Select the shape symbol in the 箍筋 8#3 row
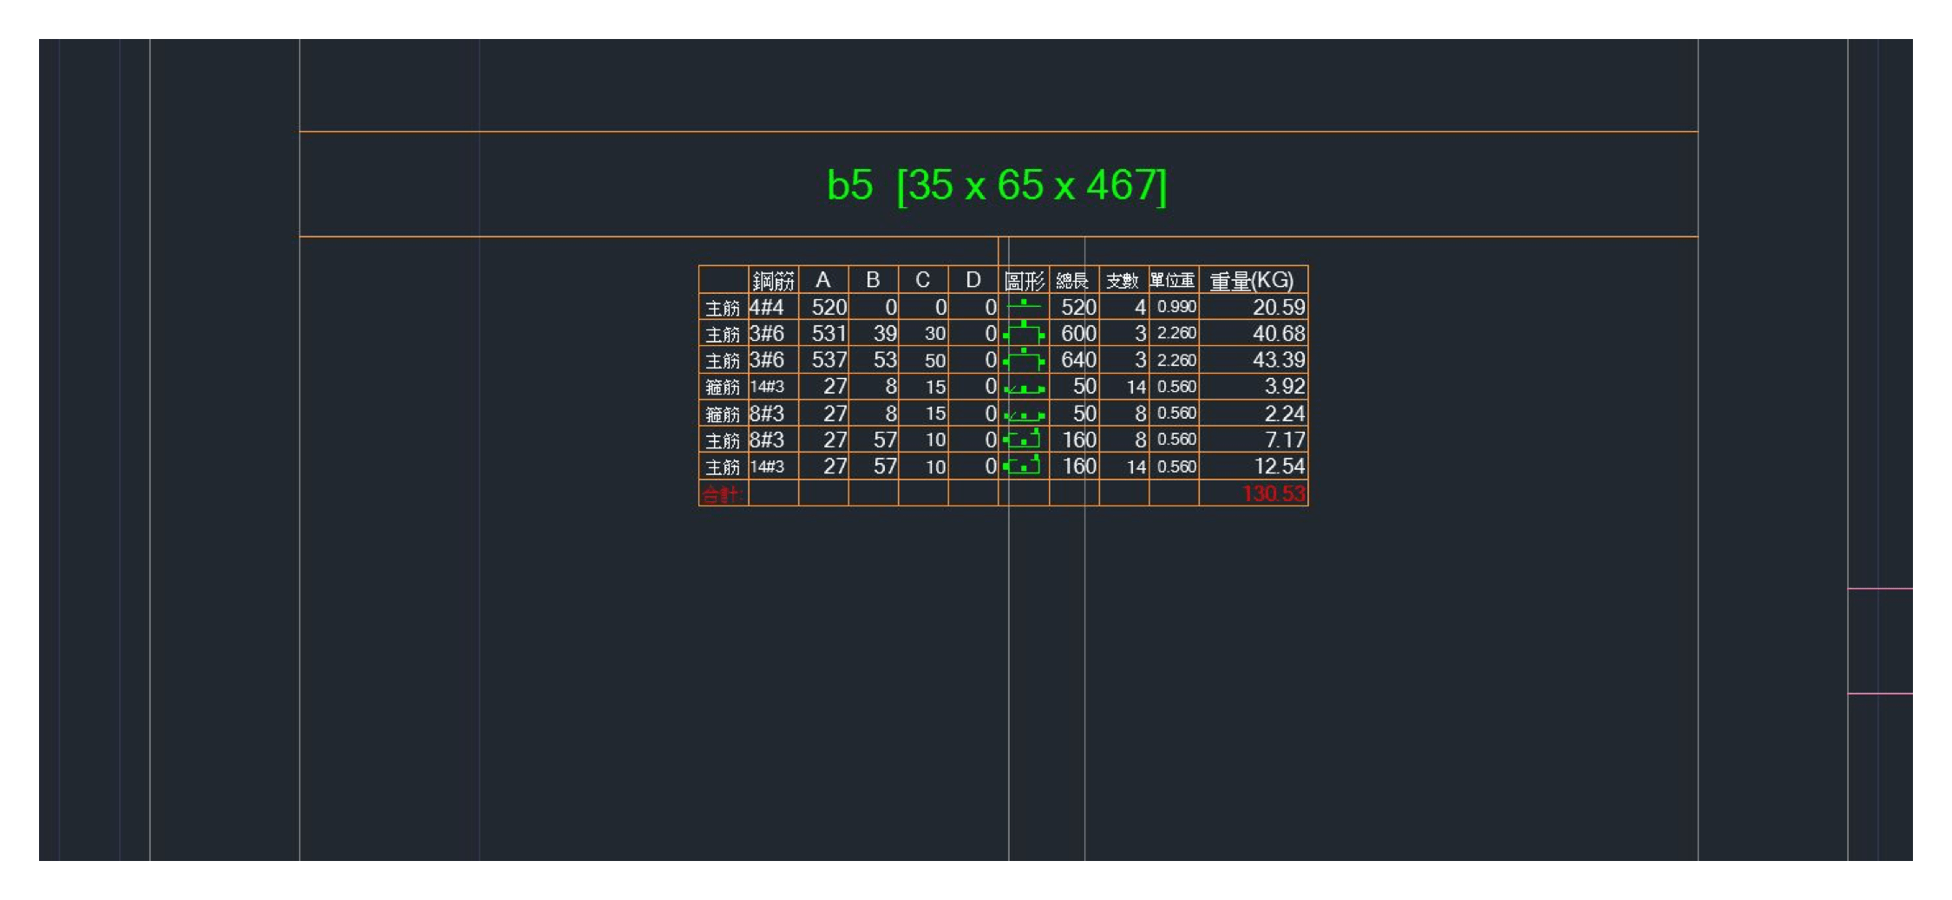The height and width of the screenshot is (900, 1952). [x=1024, y=415]
